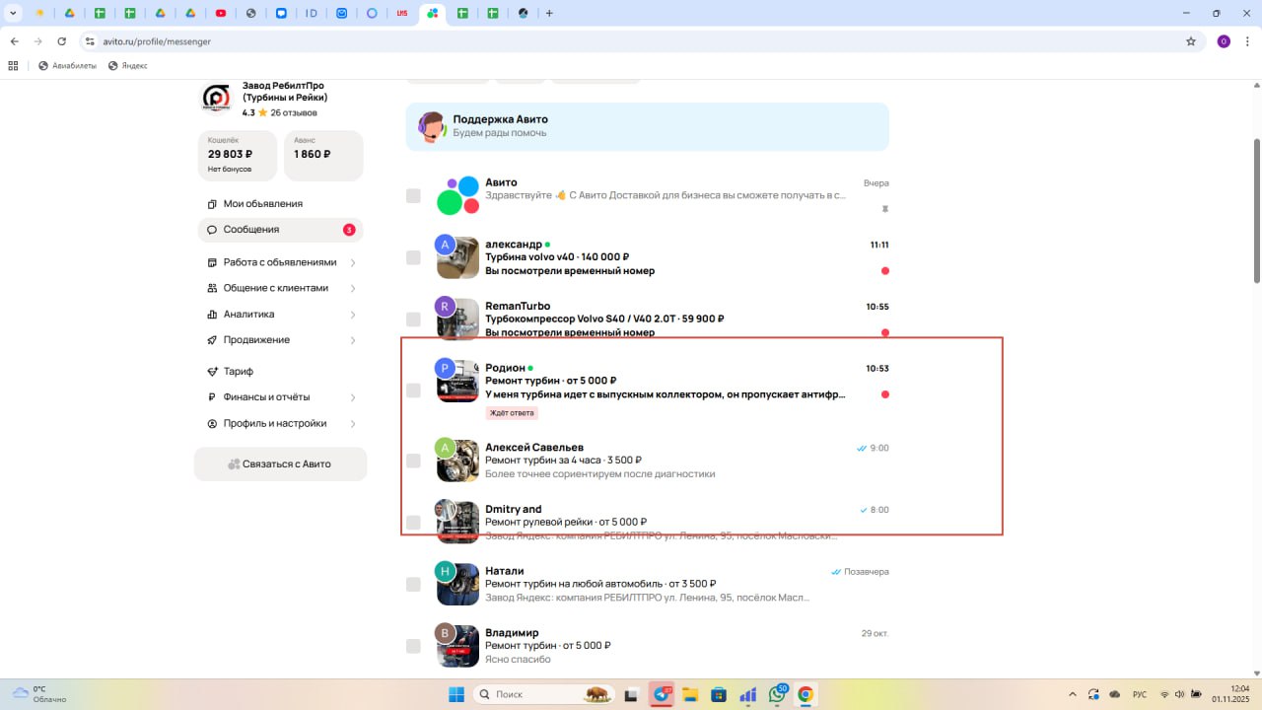Switch to the YouTube browser tab
This screenshot has height=710, width=1262.
[x=220, y=13]
